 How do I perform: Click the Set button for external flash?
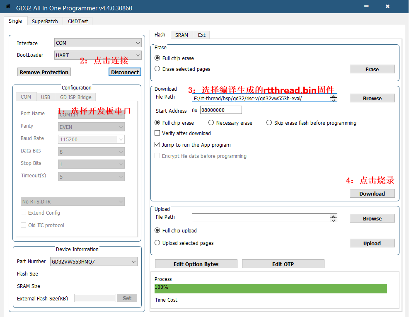point(127,298)
